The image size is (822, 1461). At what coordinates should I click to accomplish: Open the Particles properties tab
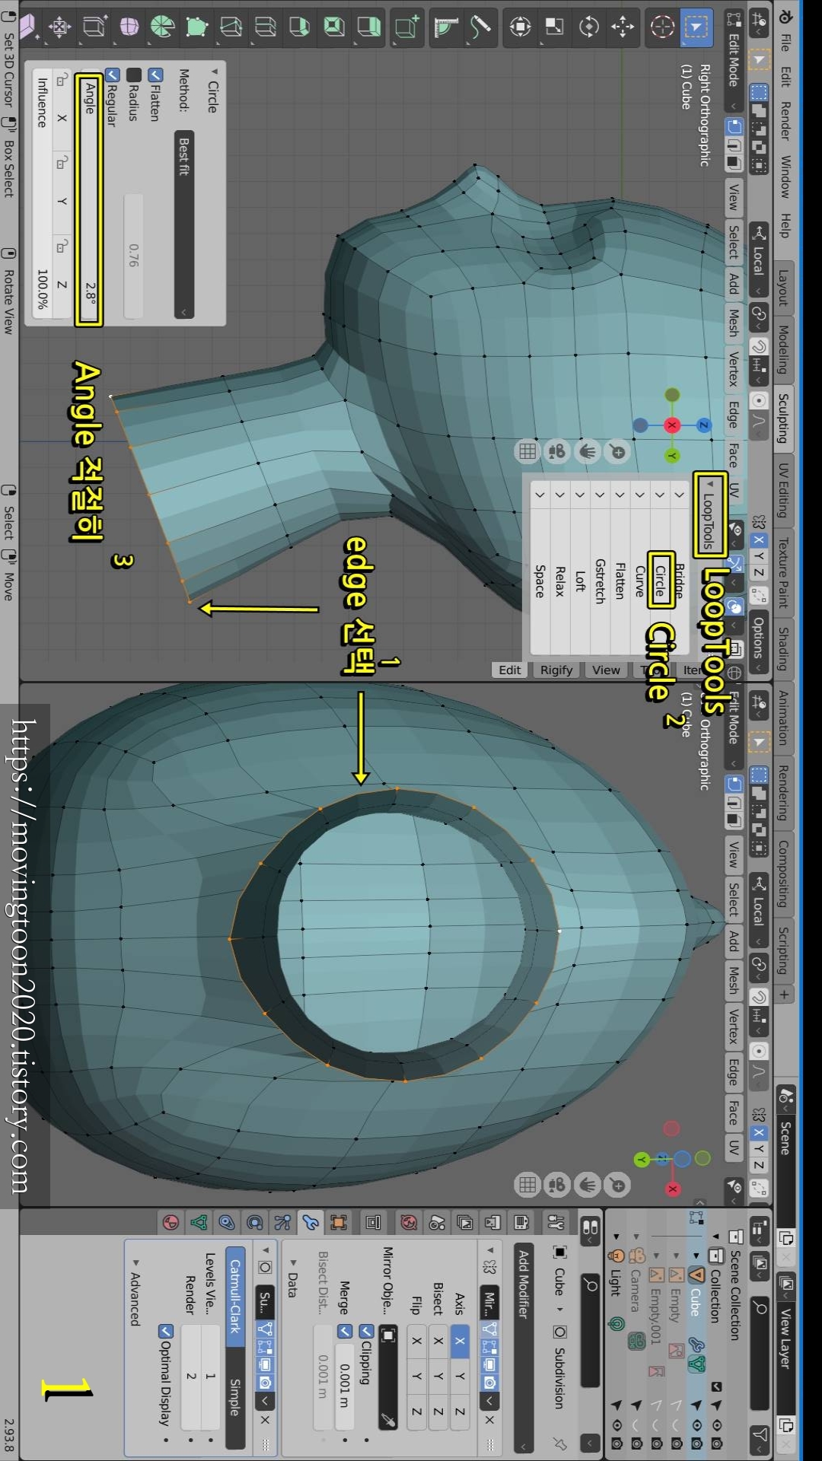[282, 1223]
